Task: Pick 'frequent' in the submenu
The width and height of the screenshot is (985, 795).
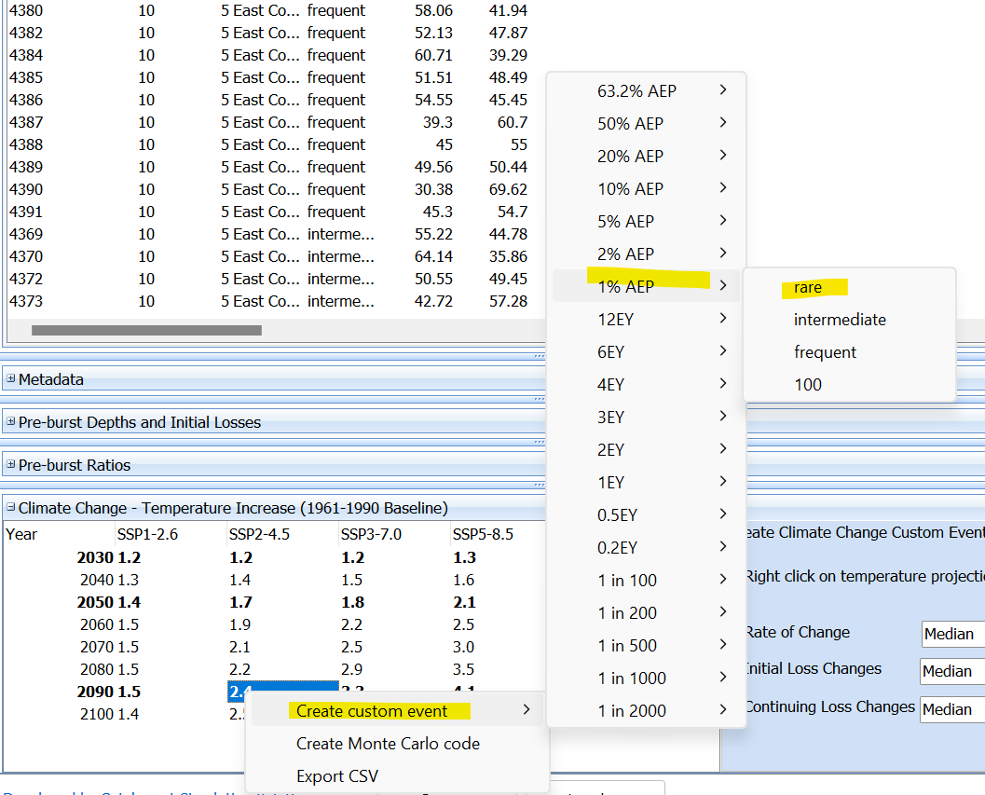Action: (825, 352)
